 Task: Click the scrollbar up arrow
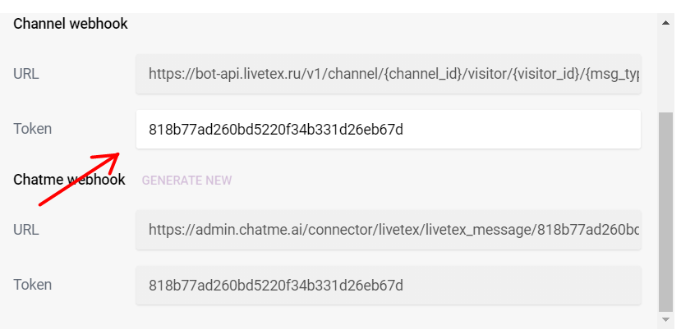coord(665,22)
